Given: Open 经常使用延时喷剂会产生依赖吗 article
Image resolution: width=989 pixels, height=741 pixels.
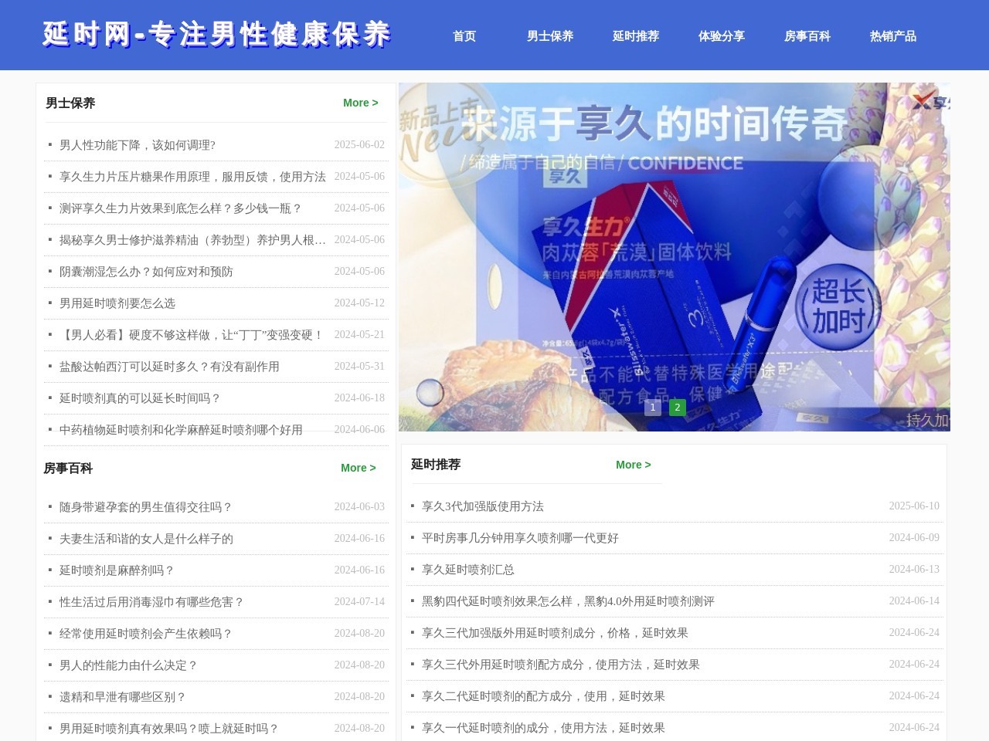Looking at the screenshot, I should pos(146,634).
